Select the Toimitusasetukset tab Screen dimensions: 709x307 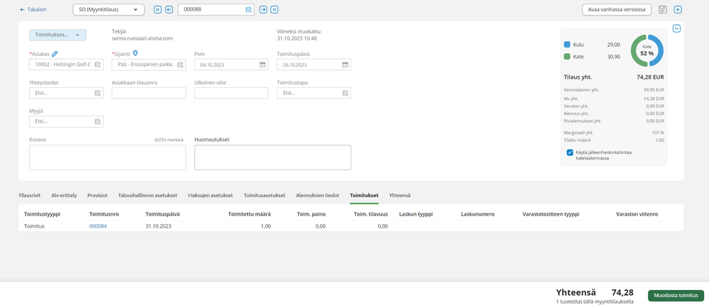pos(265,196)
